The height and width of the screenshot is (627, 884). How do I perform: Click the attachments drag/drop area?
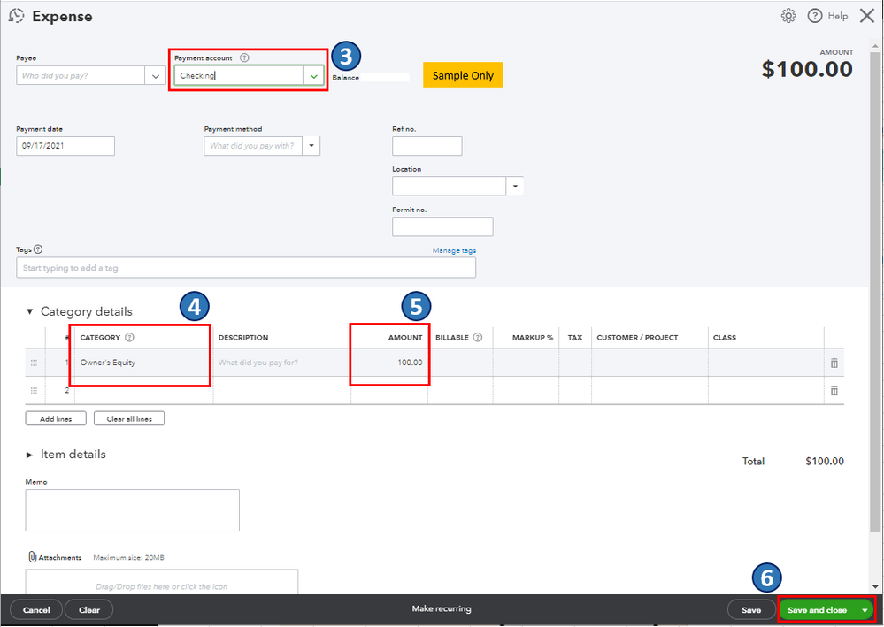click(x=161, y=582)
